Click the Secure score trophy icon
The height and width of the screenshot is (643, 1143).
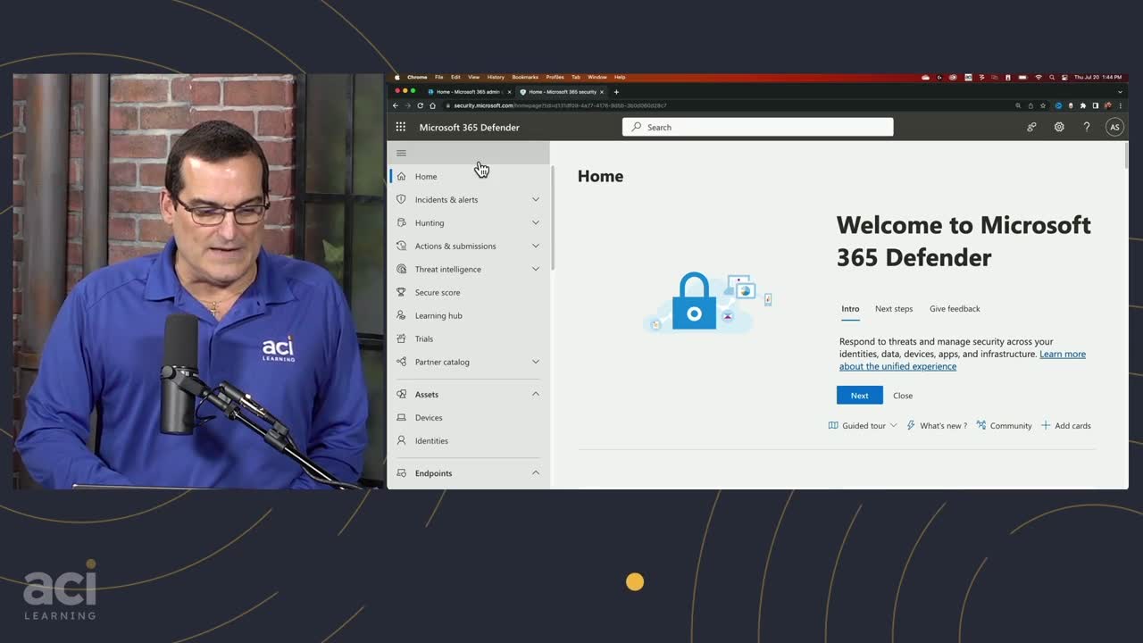tap(401, 292)
